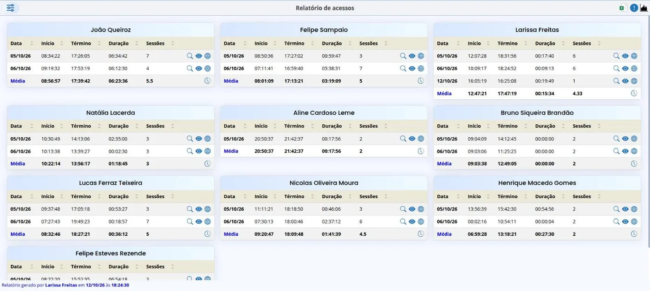Click globe icon for Henrique Macedo Gomes 06/10/26 row
Screen dimensions: 650x291
pos(634,221)
